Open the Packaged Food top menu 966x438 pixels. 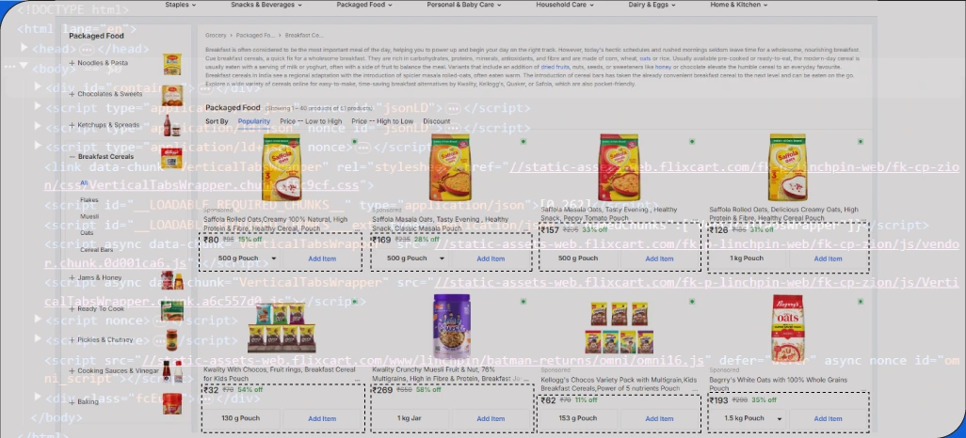click(x=364, y=5)
